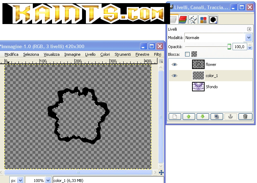Raise the selected layer
The height and width of the screenshot is (183, 257).
[189, 117]
